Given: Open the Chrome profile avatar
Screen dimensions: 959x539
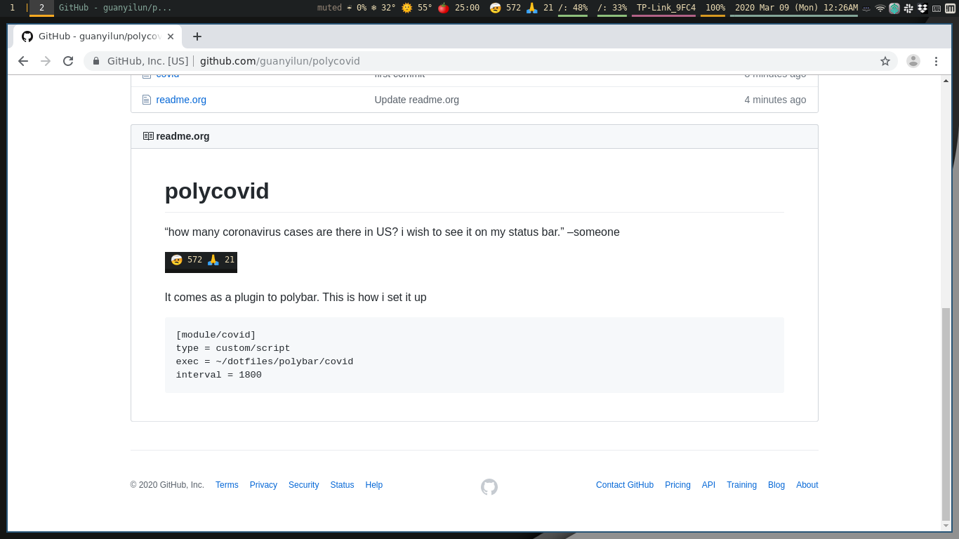Looking at the screenshot, I should pos(913,61).
